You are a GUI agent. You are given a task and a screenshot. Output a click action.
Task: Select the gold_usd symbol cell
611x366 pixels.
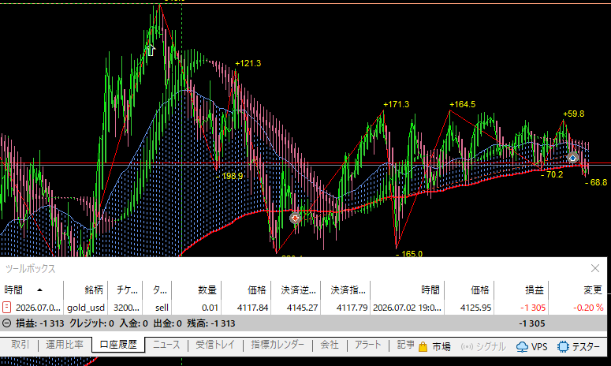[x=86, y=308]
